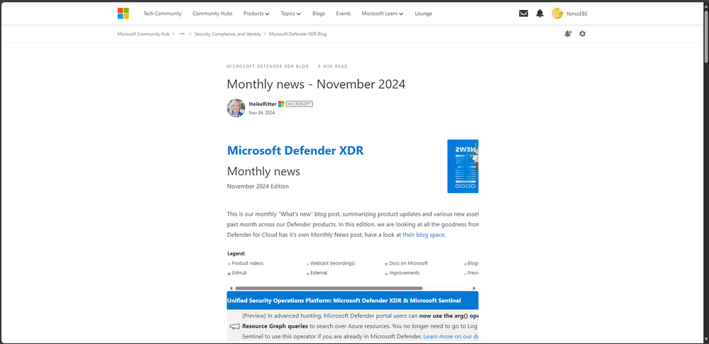Click the 'Microsoft Defender XDR' heading
709x344 pixels.
click(295, 150)
